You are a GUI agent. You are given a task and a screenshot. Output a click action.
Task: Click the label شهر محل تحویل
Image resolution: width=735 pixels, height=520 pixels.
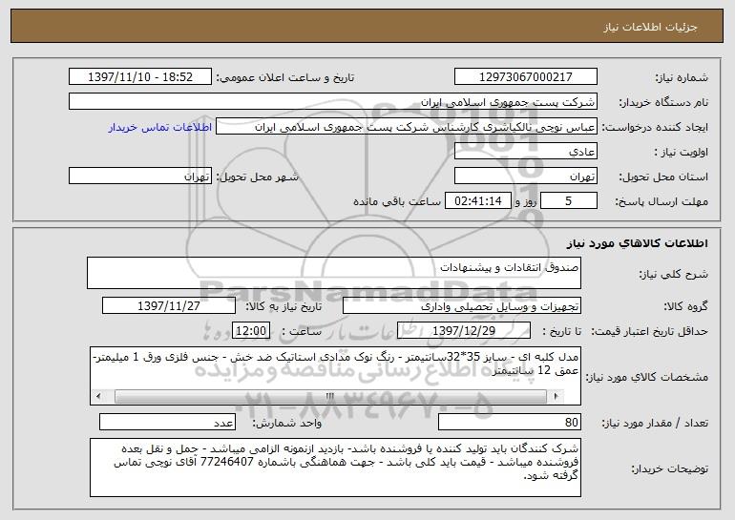(257, 177)
